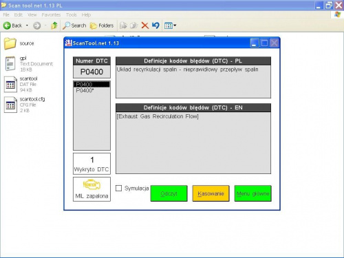Click the check engine MIL icon
Viewport: 344px width, 258px height.
(x=92, y=185)
